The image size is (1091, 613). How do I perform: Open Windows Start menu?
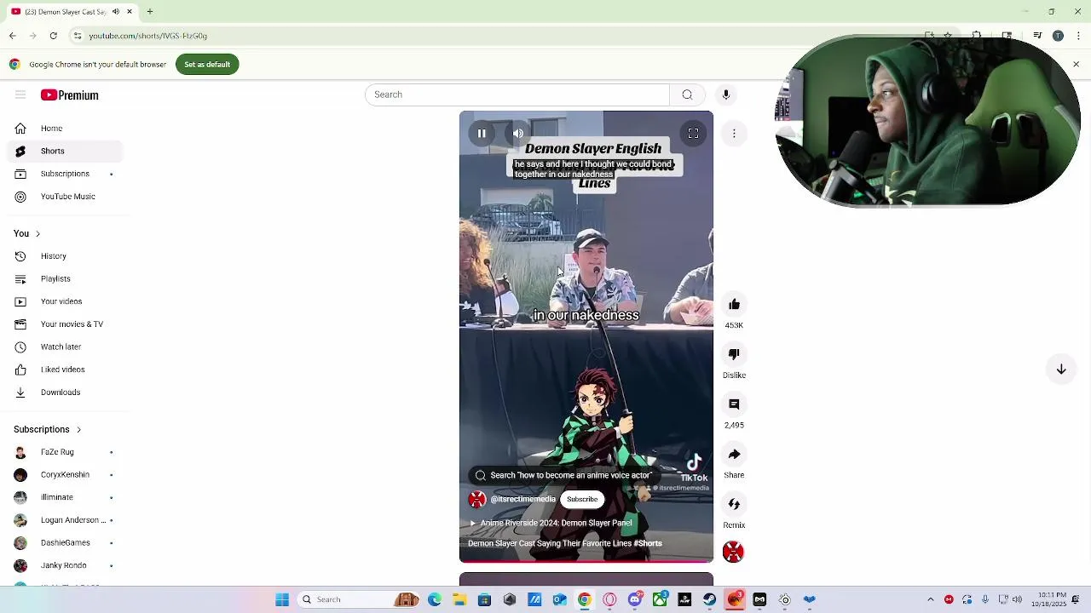[x=282, y=599]
